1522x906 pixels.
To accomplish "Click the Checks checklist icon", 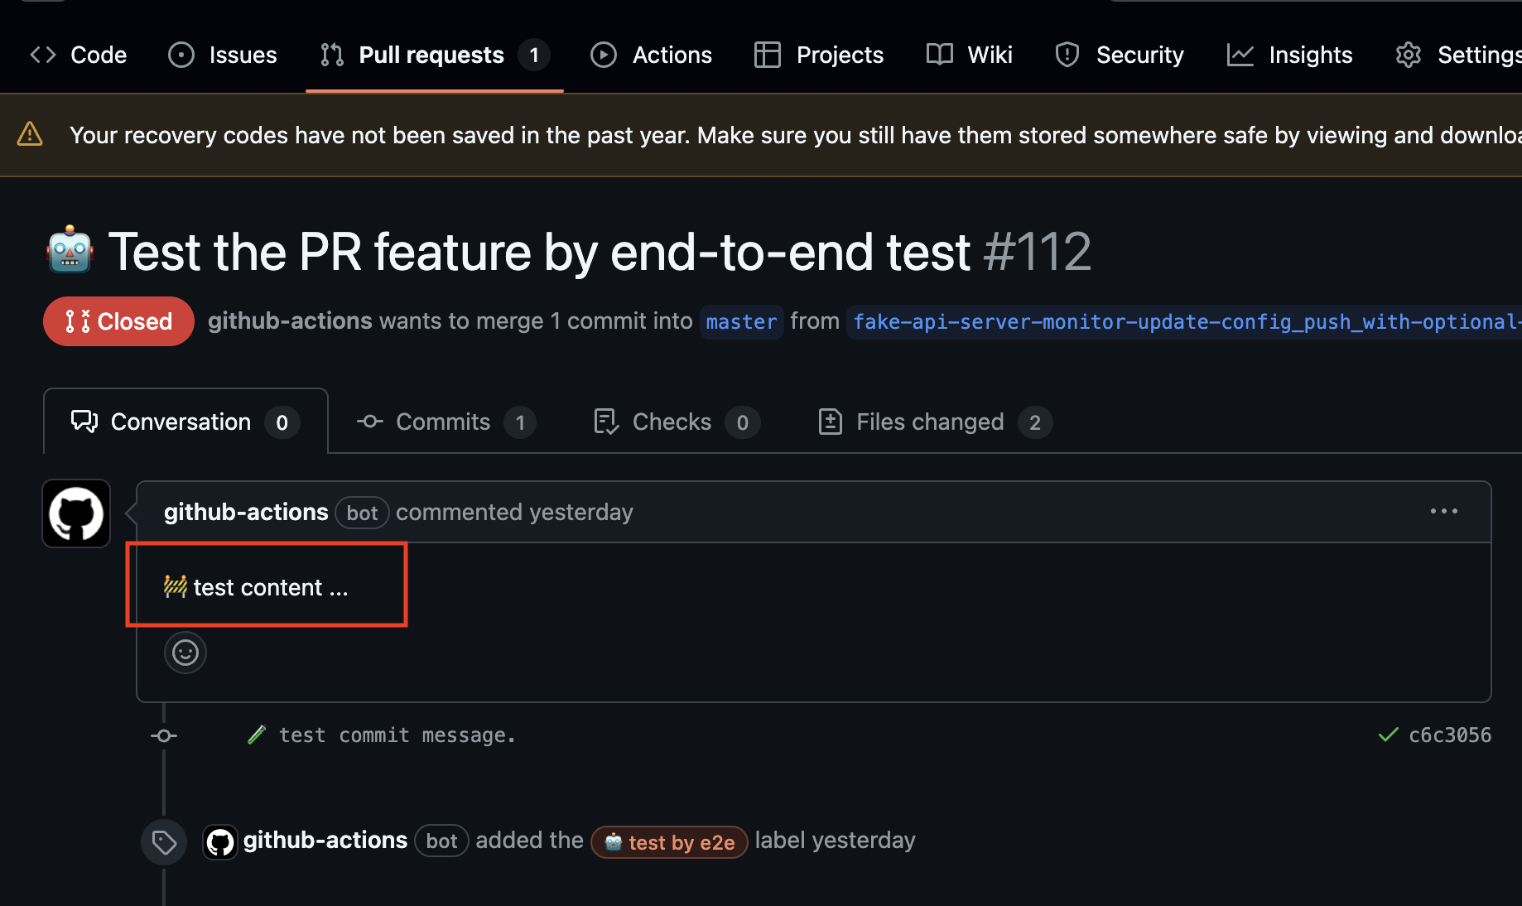I will [x=606, y=422].
